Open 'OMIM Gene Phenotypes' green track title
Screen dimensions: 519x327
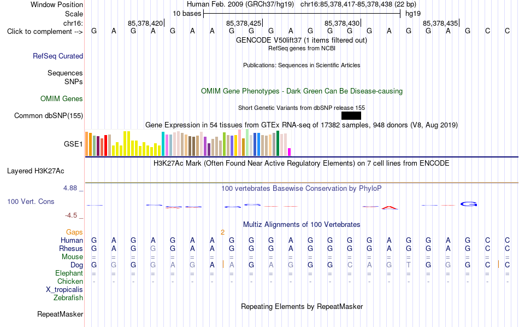(x=302, y=91)
